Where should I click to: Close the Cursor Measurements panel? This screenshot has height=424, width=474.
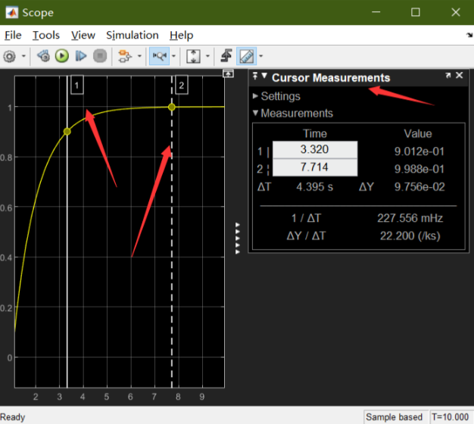[459, 76]
